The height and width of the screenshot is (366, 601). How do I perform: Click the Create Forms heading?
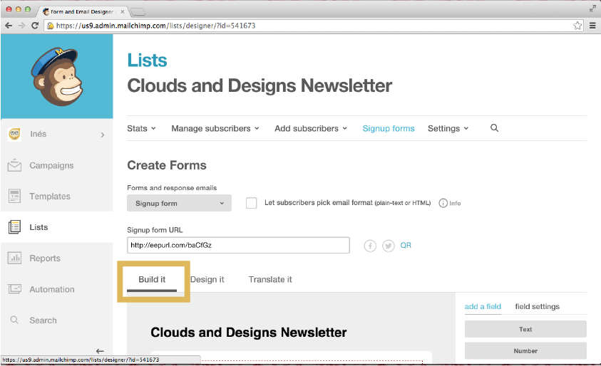(x=167, y=165)
